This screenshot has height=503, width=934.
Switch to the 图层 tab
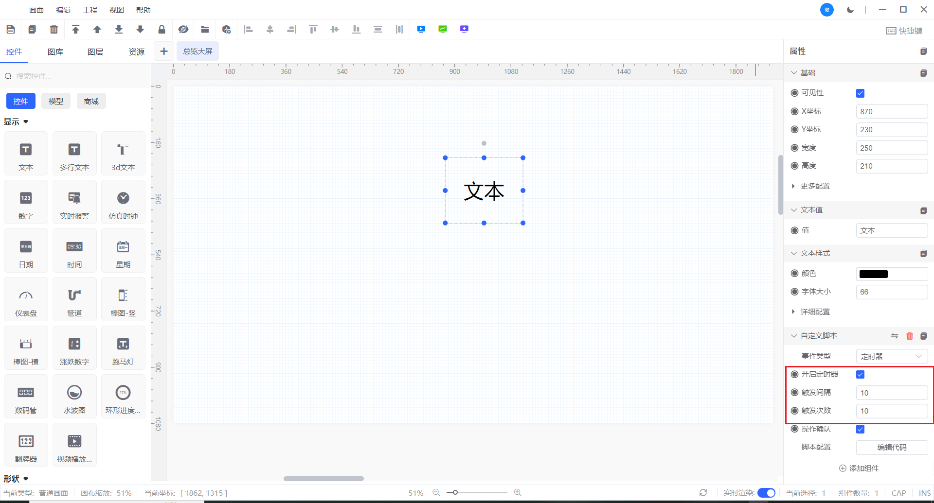click(x=95, y=52)
